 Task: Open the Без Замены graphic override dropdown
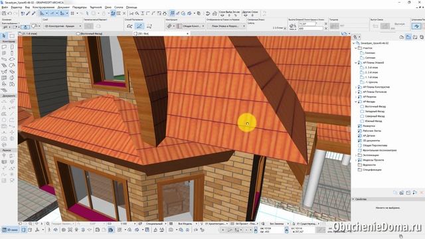tap(278, 224)
